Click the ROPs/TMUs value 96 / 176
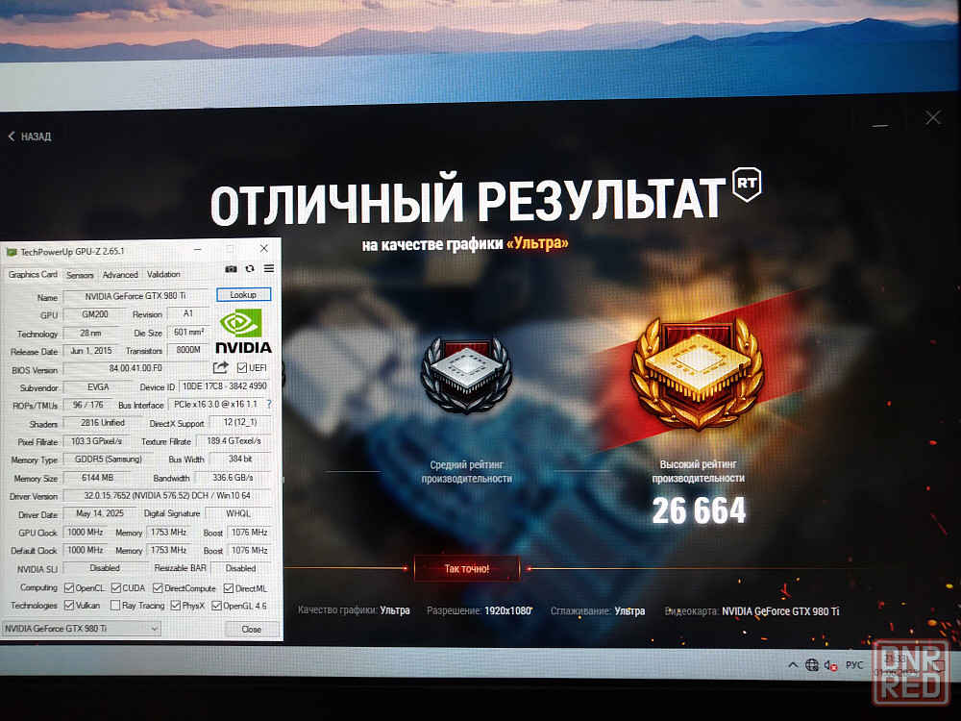Viewport: 961px width, 721px height. [x=88, y=405]
